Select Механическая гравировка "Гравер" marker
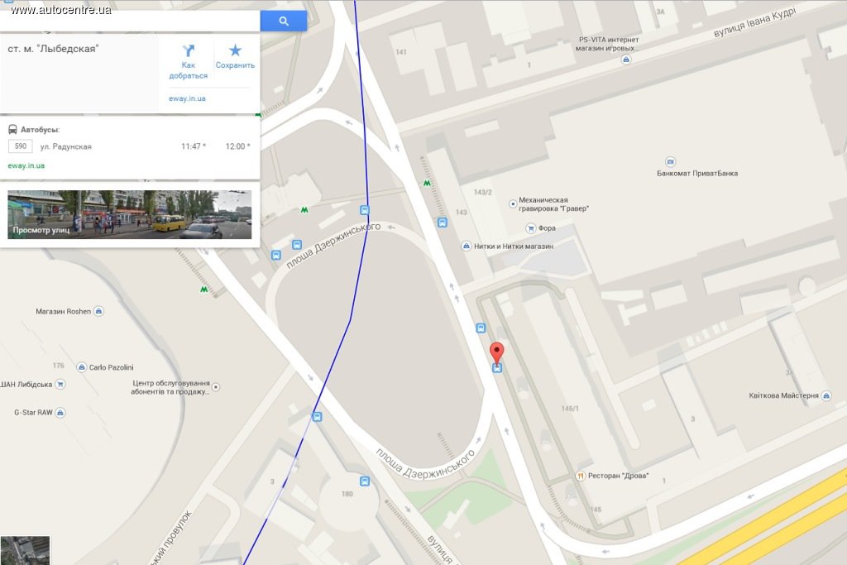The width and height of the screenshot is (847, 565). point(513,203)
